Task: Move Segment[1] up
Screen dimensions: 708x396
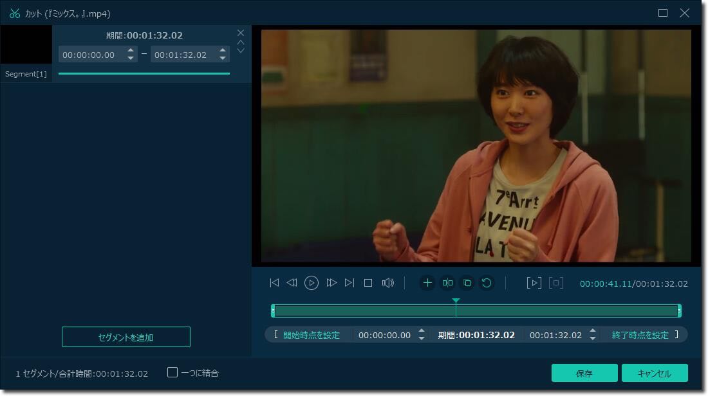Action: 241,42
